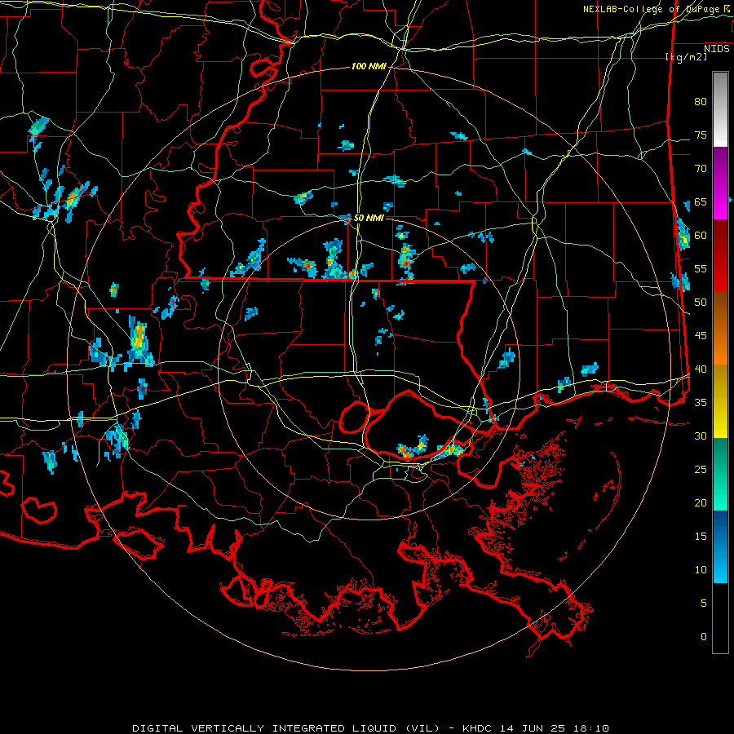Select the 5 value on the scale

704,603
